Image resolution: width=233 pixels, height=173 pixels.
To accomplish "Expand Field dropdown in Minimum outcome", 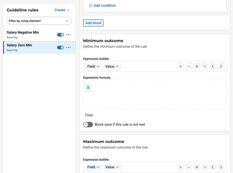I will (94, 67).
